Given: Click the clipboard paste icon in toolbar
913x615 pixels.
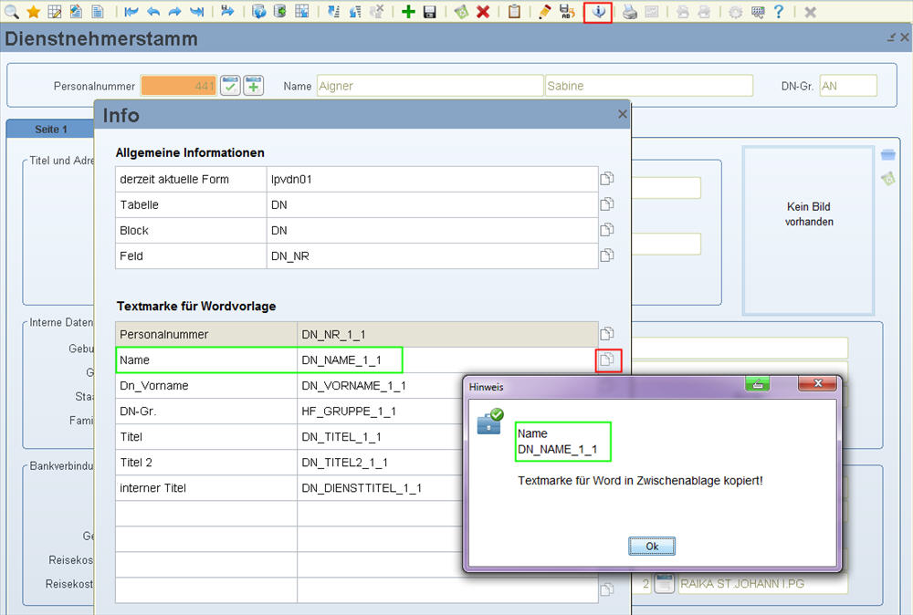Looking at the screenshot, I should pyautogui.click(x=514, y=12).
